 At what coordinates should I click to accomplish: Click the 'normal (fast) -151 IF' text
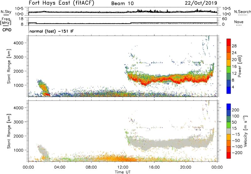[x=51, y=31]
